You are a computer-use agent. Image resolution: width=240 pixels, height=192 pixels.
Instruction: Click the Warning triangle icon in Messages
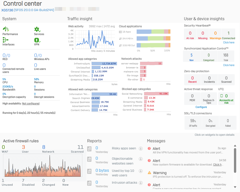[149, 173]
